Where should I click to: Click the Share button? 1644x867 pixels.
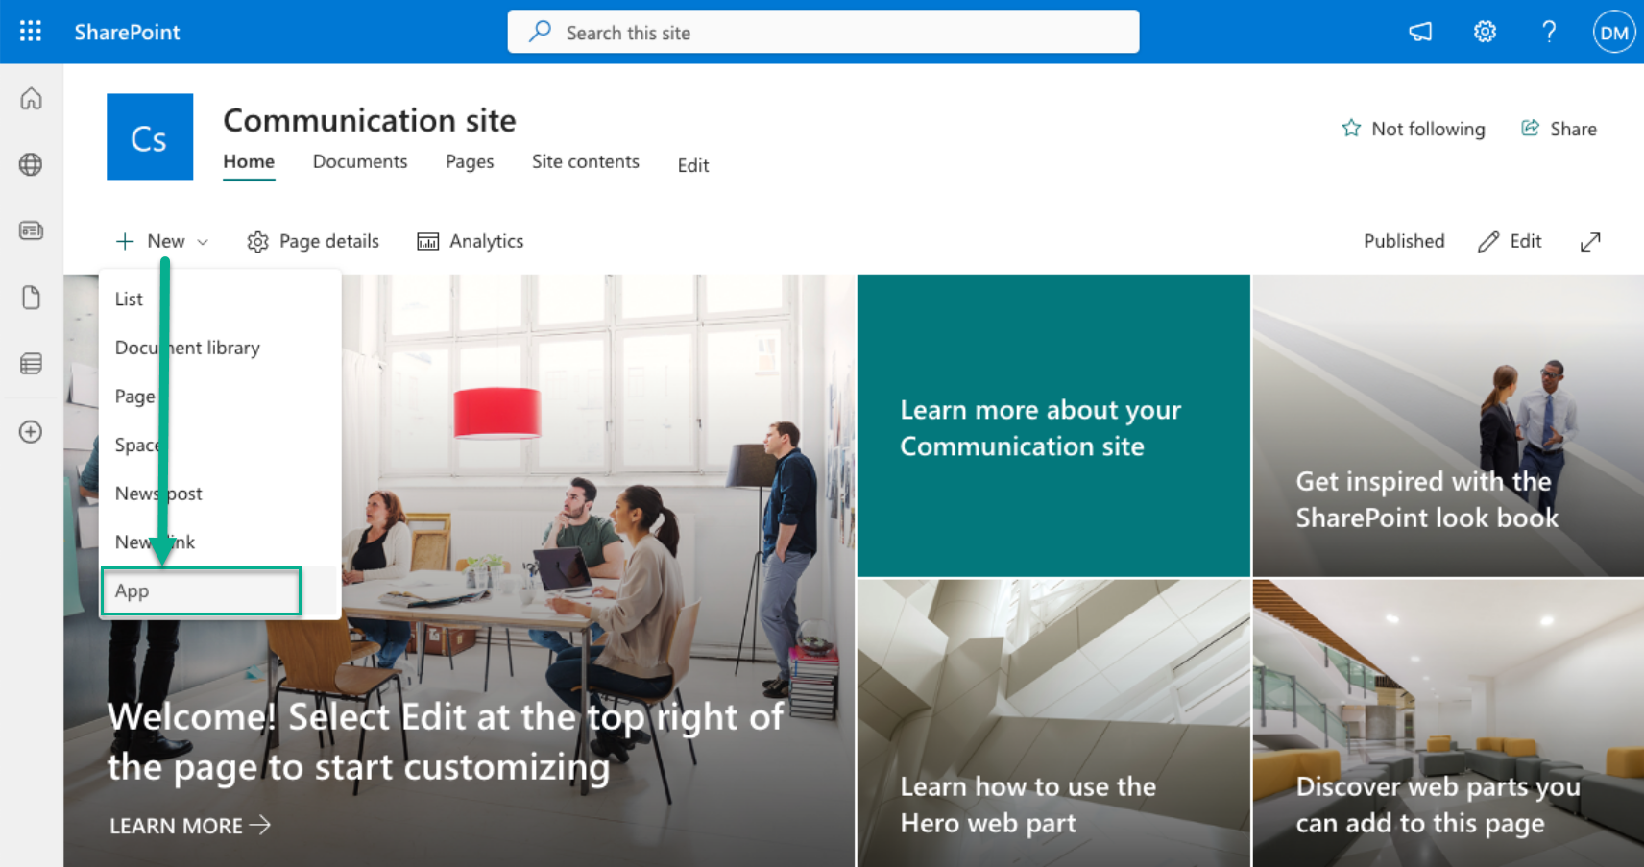click(x=1559, y=129)
